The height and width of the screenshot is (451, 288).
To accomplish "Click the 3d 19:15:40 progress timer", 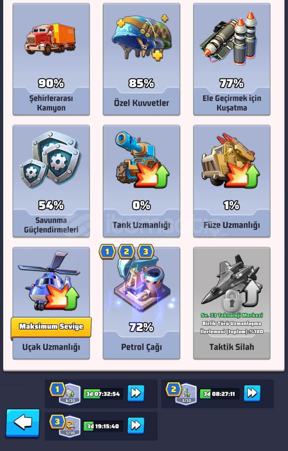I will [x=103, y=426].
